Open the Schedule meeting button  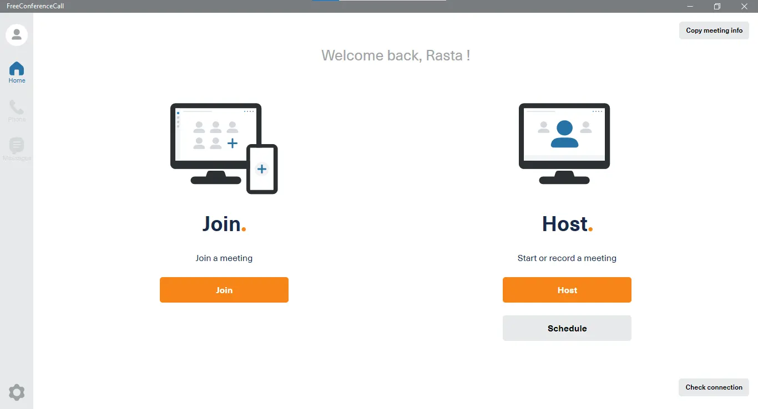click(x=567, y=328)
